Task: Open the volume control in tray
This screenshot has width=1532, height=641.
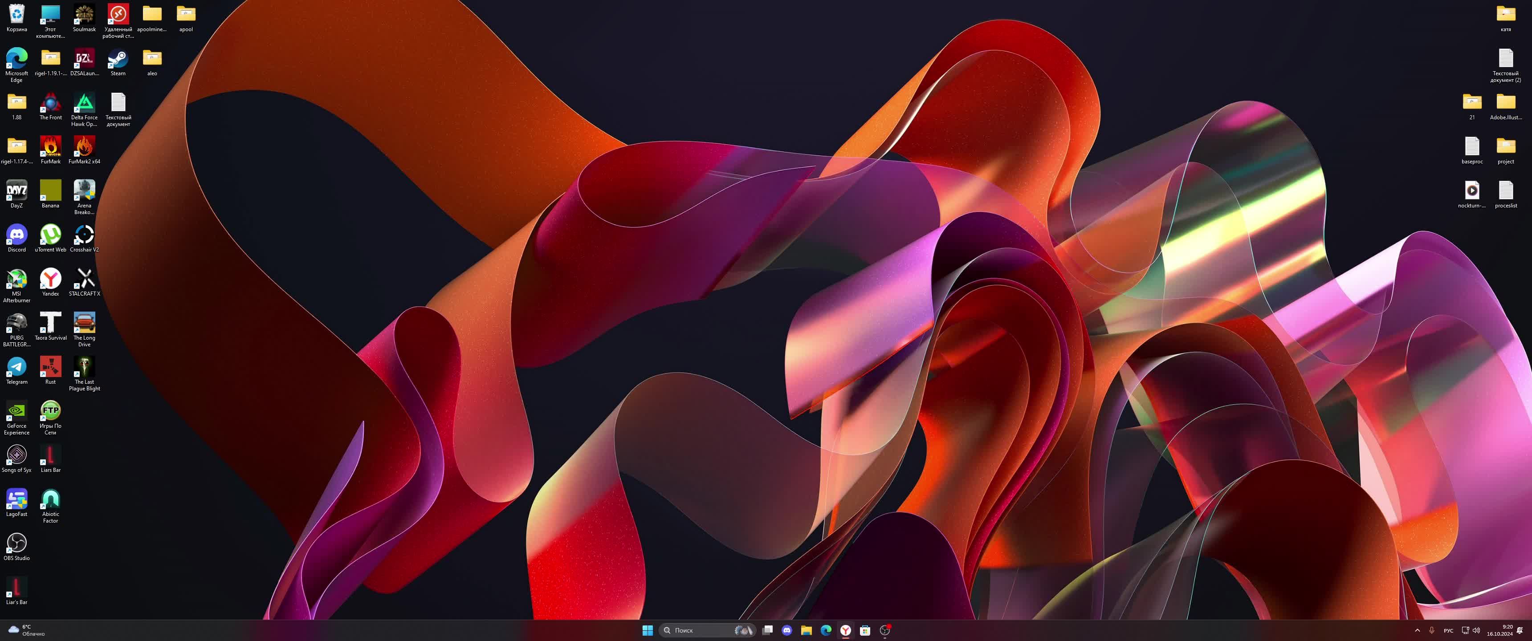Action: pyautogui.click(x=1476, y=630)
